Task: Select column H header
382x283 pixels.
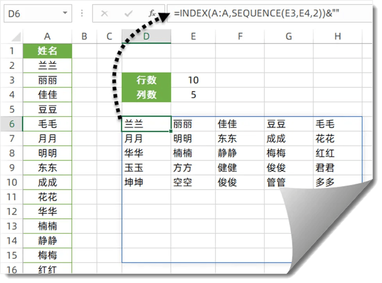Action: point(338,36)
